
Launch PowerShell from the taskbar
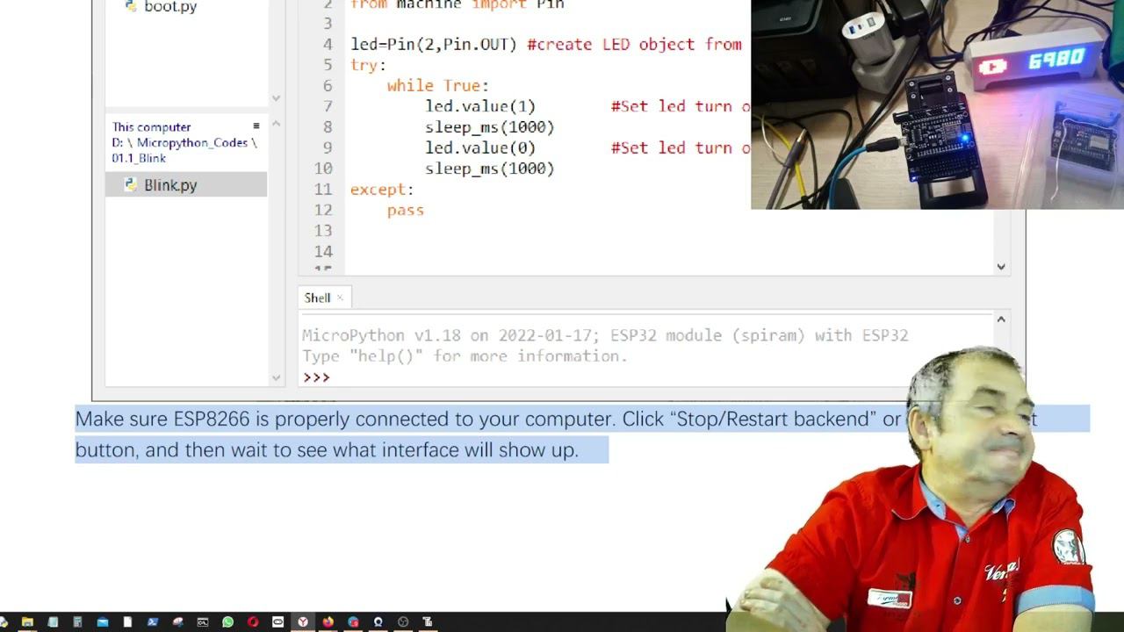pyautogui.click(x=153, y=622)
